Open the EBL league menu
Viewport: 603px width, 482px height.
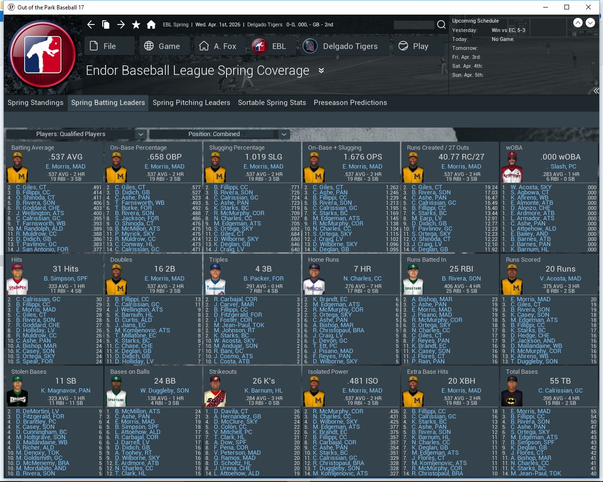coord(272,46)
